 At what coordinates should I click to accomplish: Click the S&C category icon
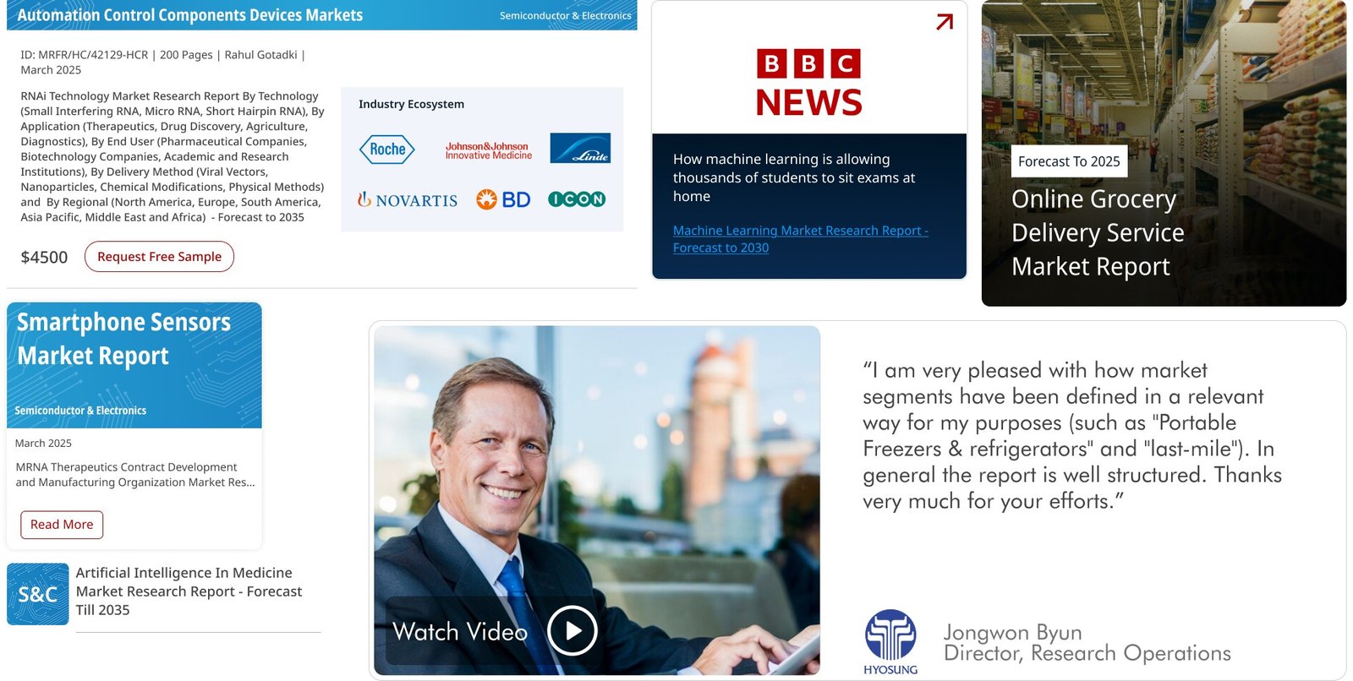(x=38, y=594)
